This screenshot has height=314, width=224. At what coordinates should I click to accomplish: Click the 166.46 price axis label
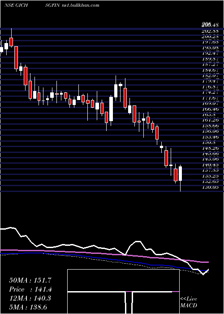click(210, 109)
